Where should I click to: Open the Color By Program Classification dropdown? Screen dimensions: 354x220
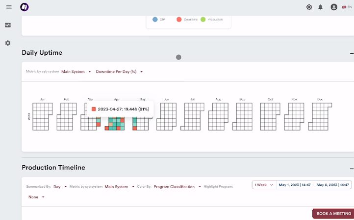pos(177,187)
